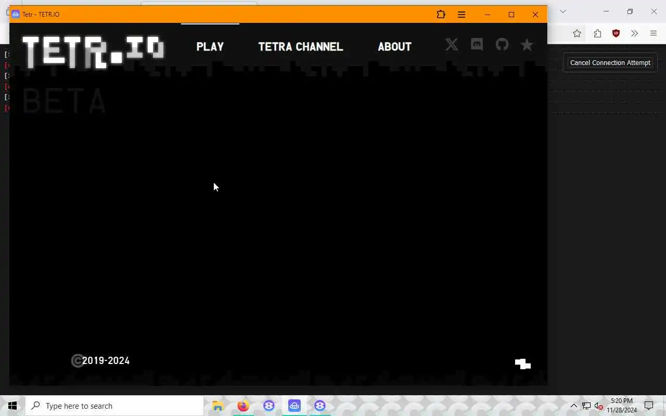
Task: Click the star icon in site header
Action: point(527,45)
